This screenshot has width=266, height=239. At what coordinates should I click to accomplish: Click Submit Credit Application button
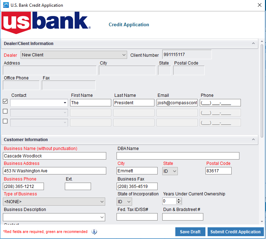[x=236, y=232]
